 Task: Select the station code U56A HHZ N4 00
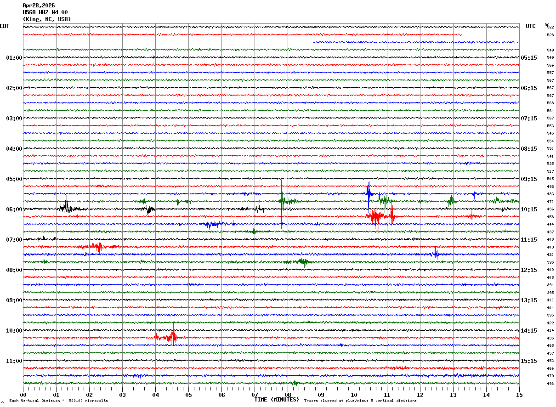(45, 12)
